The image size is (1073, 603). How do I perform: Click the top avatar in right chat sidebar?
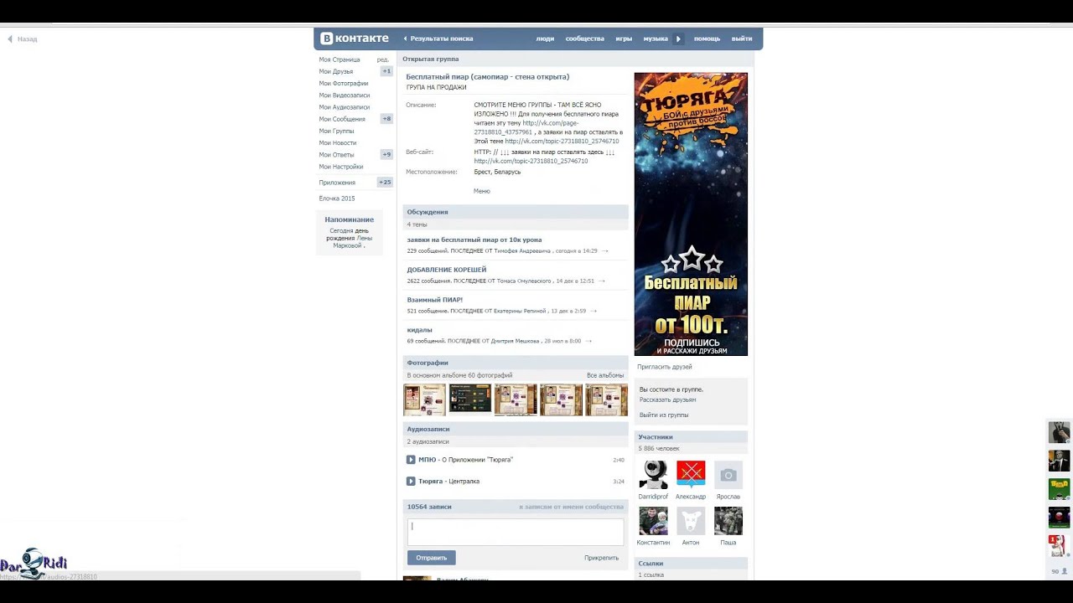(1060, 432)
